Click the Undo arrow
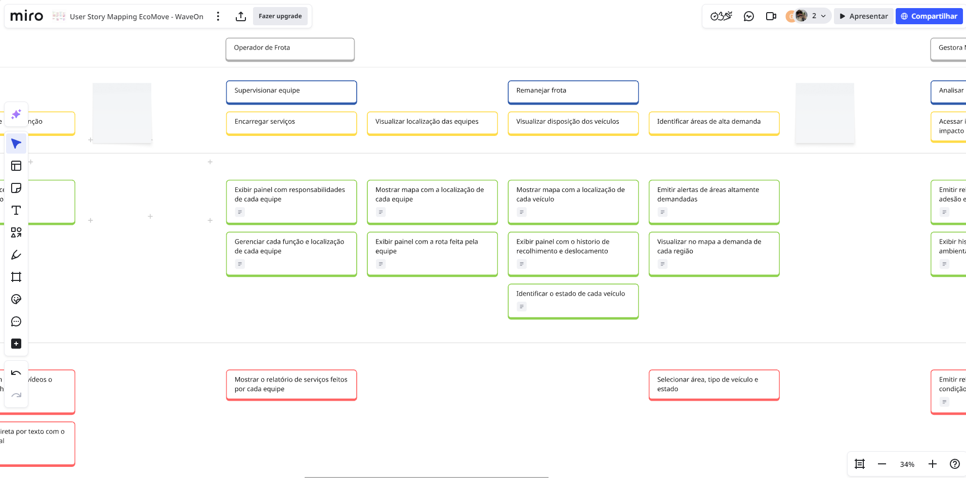Viewport: 966px width, 478px height. coord(16,373)
